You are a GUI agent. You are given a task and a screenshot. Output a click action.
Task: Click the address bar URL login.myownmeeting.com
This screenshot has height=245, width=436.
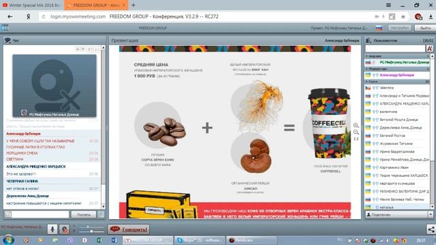click(x=78, y=16)
